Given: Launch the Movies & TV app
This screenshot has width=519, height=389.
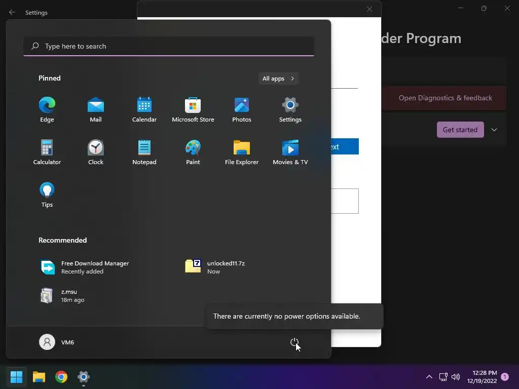Looking at the screenshot, I should (x=290, y=152).
